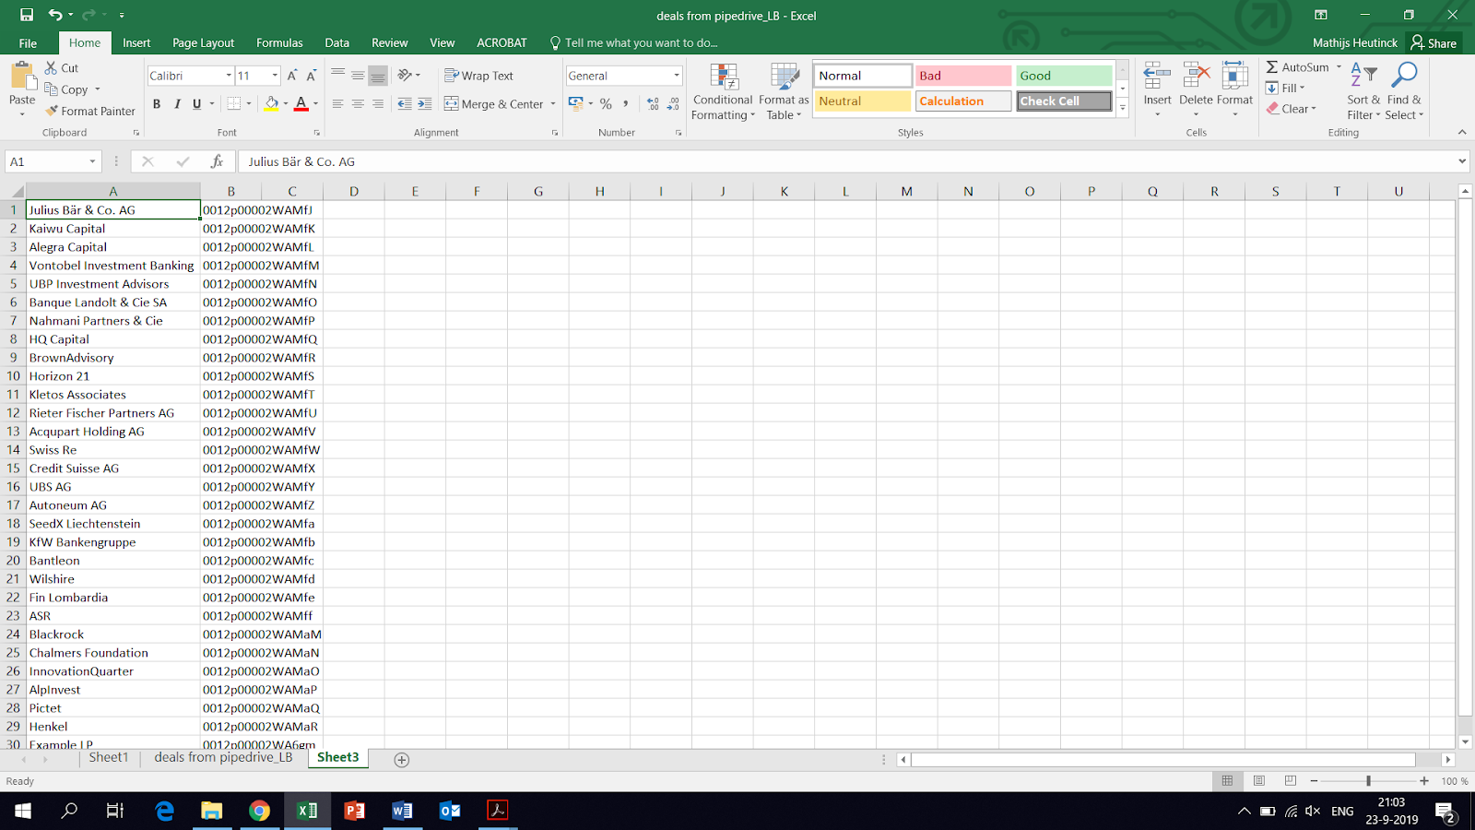1475x830 pixels.
Task: Expand the formula bar
Action: pos(1462,161)
